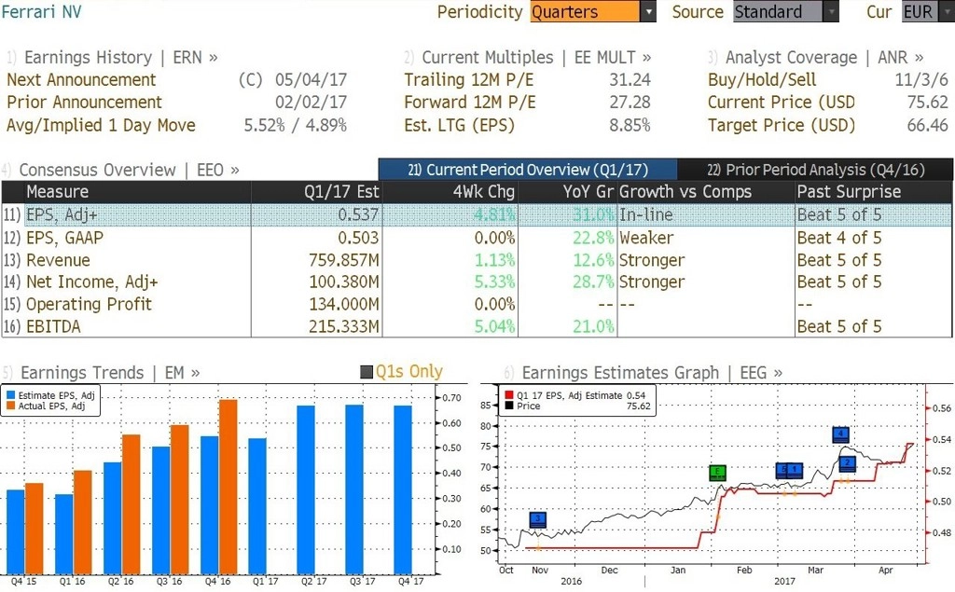Click the black Price legend swatch
The height and width of the screenshot is (592, 955).
point(509,406)
